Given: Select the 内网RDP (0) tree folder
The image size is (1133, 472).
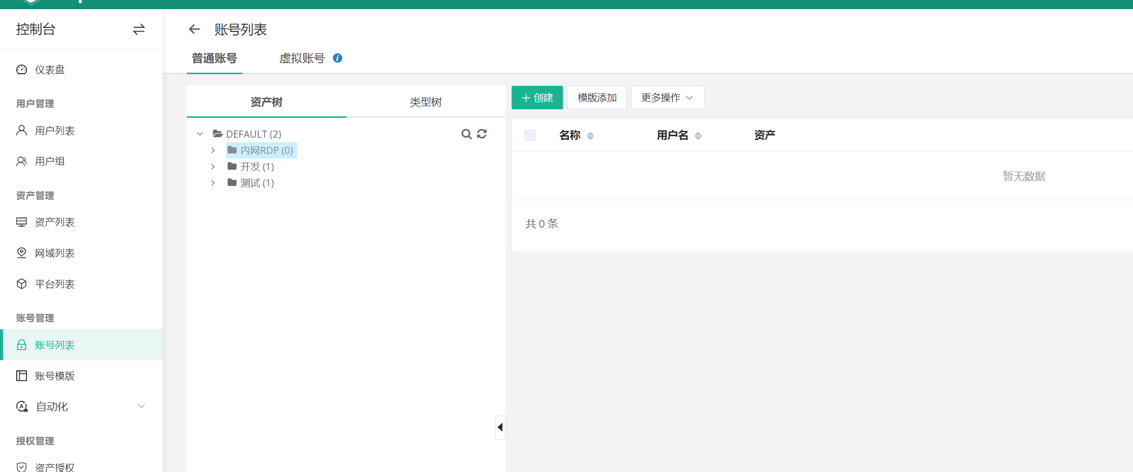Looking at the screenshot, I should [266, 150].
